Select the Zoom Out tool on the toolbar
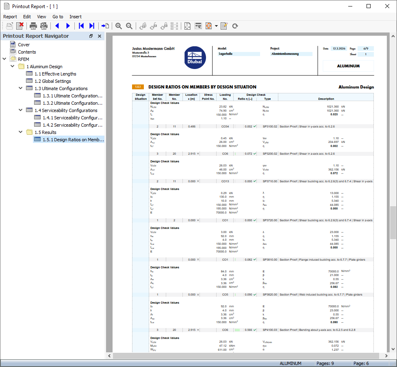Viewport: 397px width, 367px height. [x=129, y=26]
